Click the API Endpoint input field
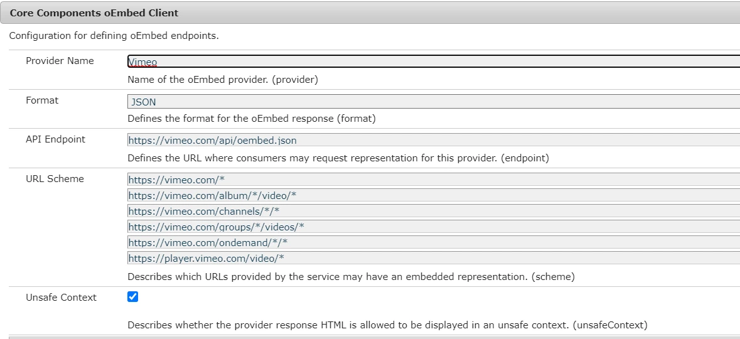The height and width of the screenshot is (339, 740). pos(434,140)
